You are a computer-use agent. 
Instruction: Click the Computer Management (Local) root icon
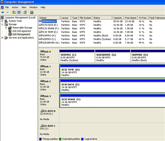(x=2, y=18)
